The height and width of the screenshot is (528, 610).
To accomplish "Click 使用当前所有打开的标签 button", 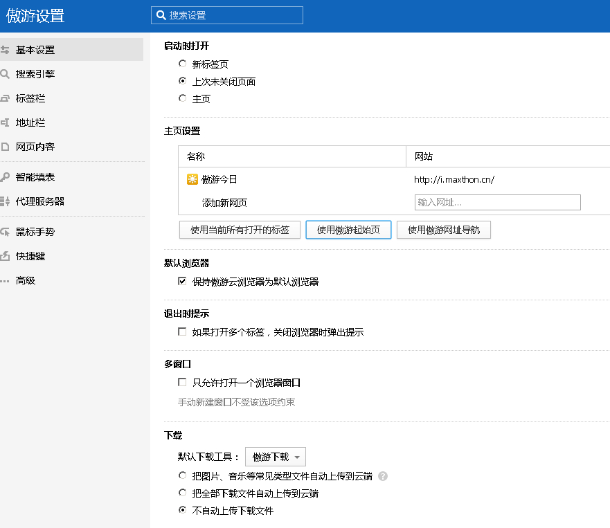I will [240, 230].
